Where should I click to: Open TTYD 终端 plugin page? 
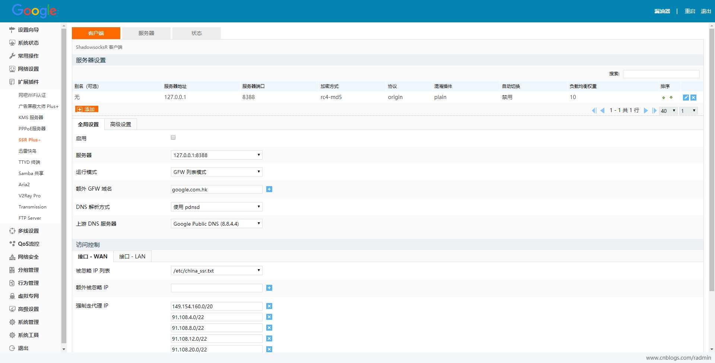coord(29,162)
